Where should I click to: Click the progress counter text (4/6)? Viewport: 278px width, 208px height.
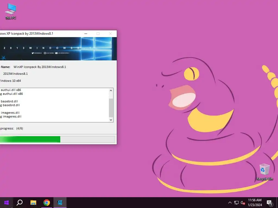click(x=20, y=128)
